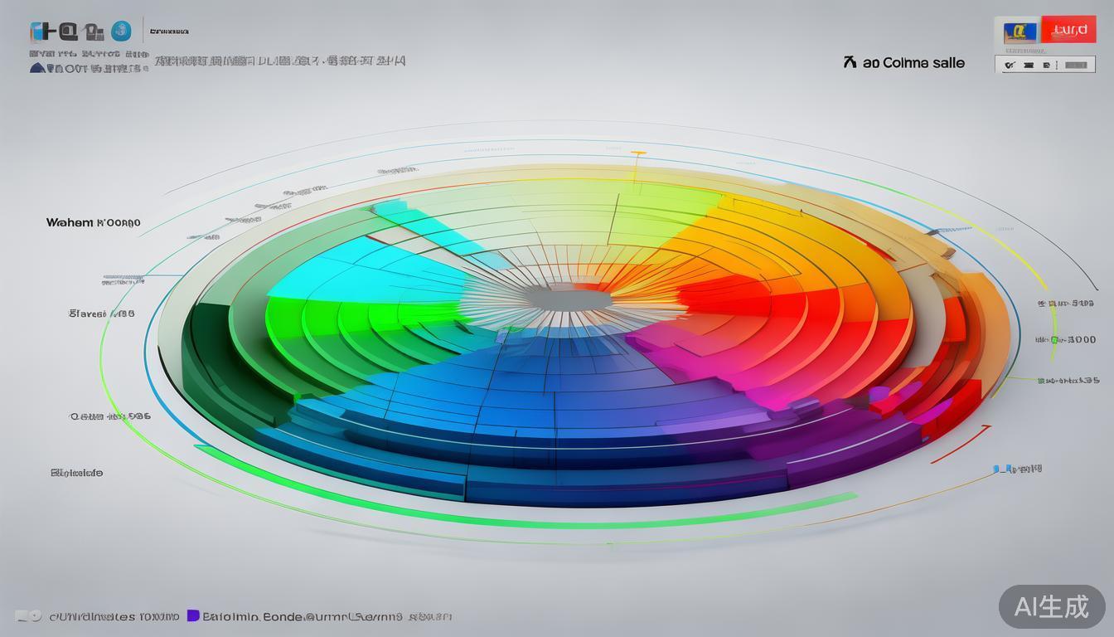
Task: Click the purple legend swatch at the bottom
Action: coord(193,615)
